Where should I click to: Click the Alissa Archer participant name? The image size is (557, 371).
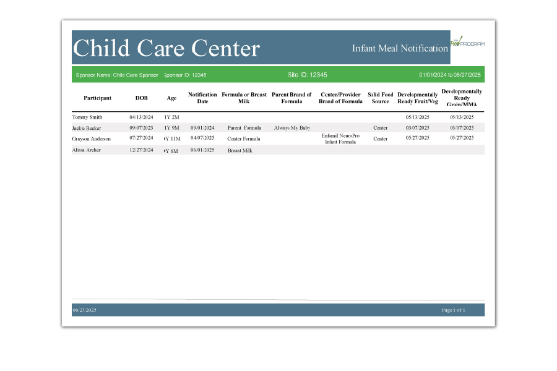[x=87, y=150]
